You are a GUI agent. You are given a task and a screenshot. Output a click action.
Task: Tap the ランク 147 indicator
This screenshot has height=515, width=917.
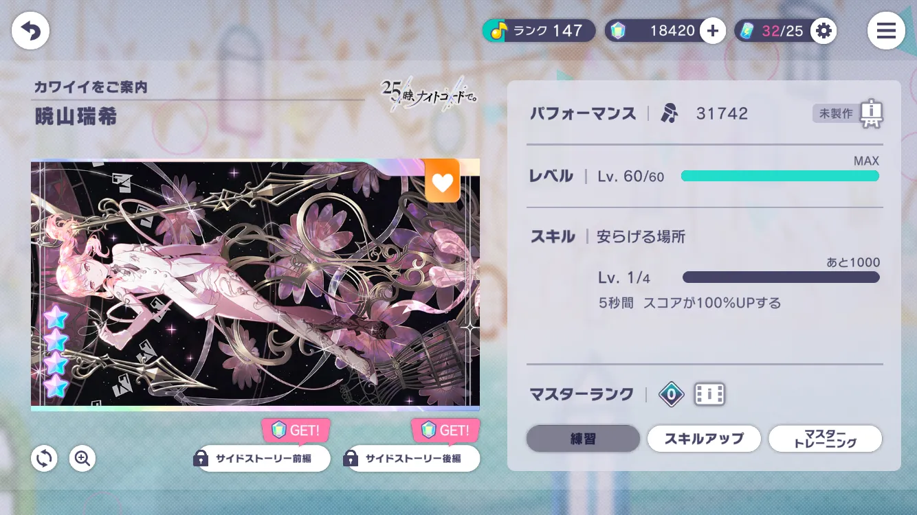click(x=539, y=31)
